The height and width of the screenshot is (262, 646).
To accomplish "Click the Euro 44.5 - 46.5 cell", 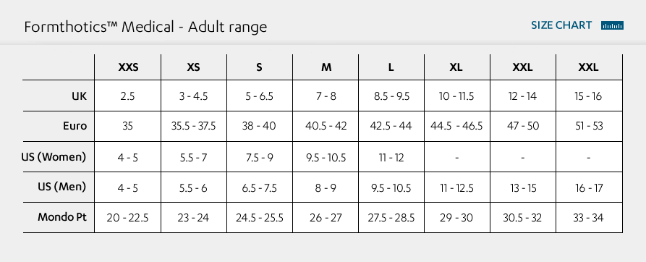I will point(457,126).
